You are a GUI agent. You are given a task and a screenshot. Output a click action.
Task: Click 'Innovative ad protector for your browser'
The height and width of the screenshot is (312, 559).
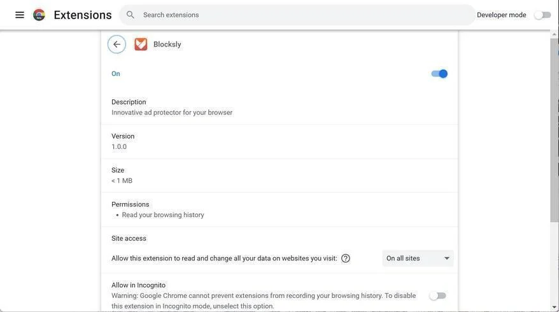172,112
